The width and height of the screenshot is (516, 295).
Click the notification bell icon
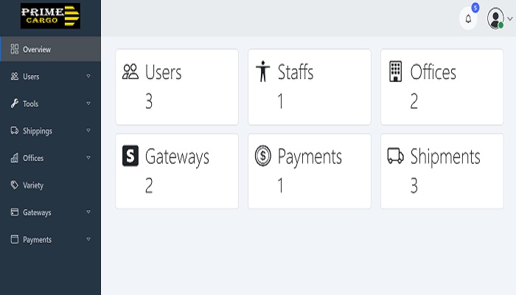[x=468, y=19]
